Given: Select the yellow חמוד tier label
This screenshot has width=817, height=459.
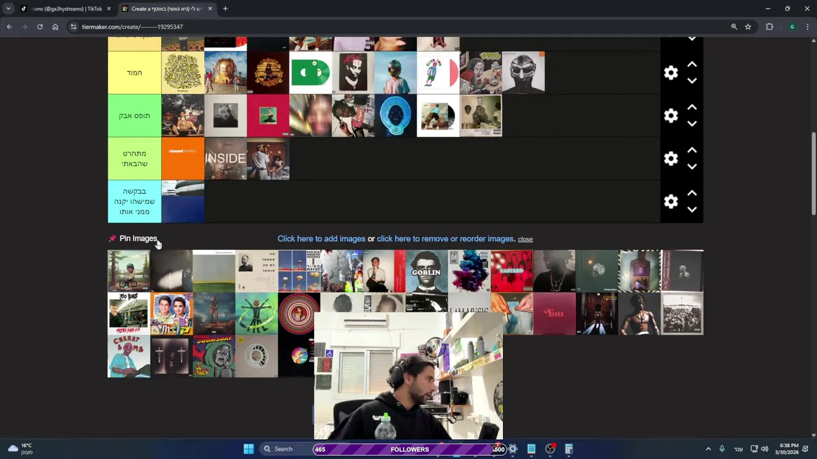Looking at the screenshot, I should (x=134, y=73).
